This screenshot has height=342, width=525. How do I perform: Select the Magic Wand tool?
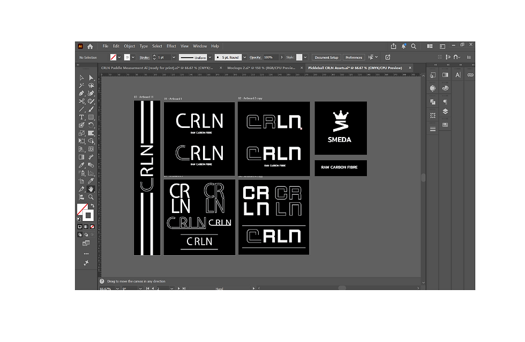click(x=81, y=86)
